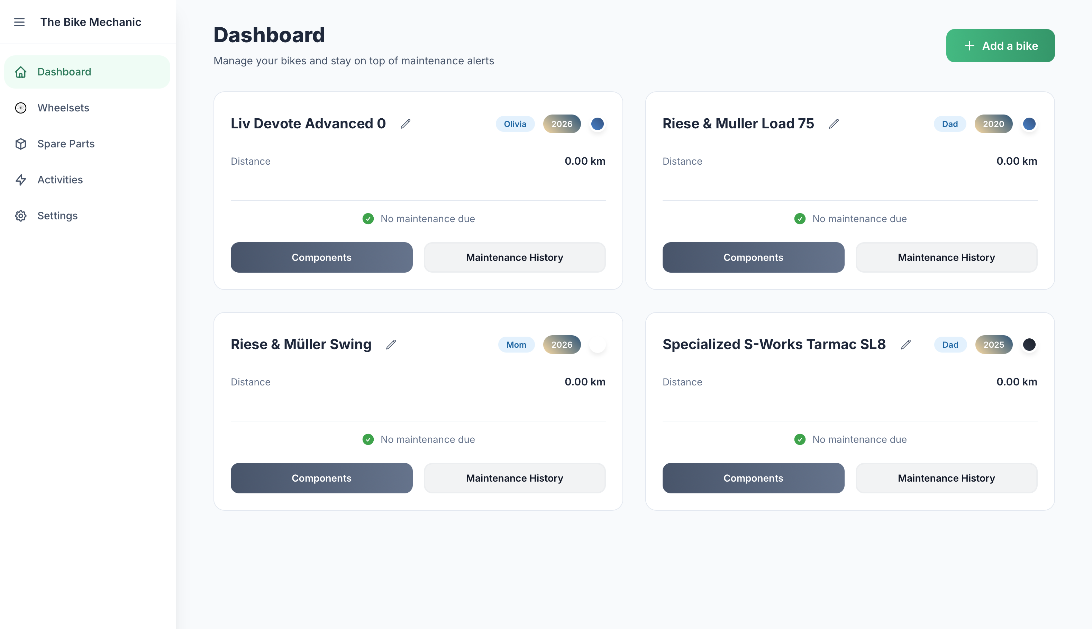This screenshot has height=629, width=1092.
Task: Click the Dashboard home icon
Action: pyautogui.click(x=21, y=72)
